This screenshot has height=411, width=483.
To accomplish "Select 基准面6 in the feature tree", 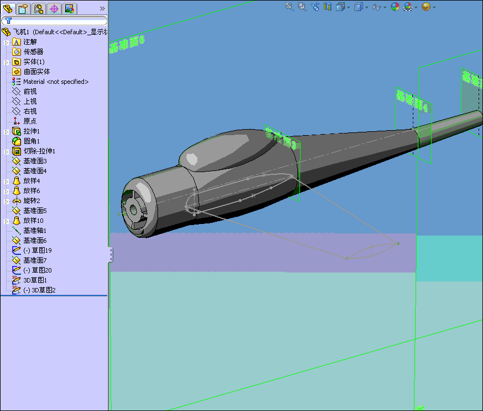I will (35, 241).
